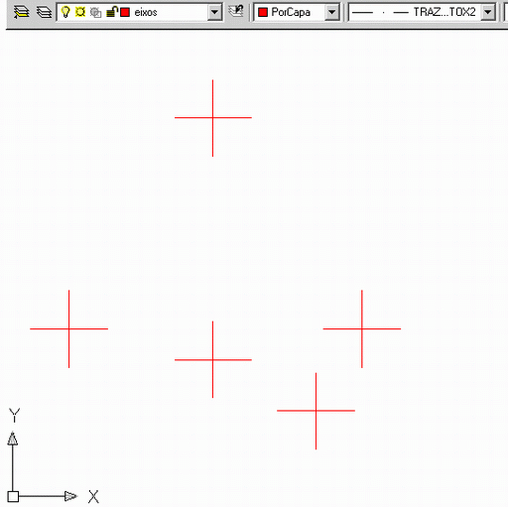Toggle the sun icon to freeze eixos layer
The width and height of the screenshot is (508, 507).
pyautogui.click(x=80, y=12)
